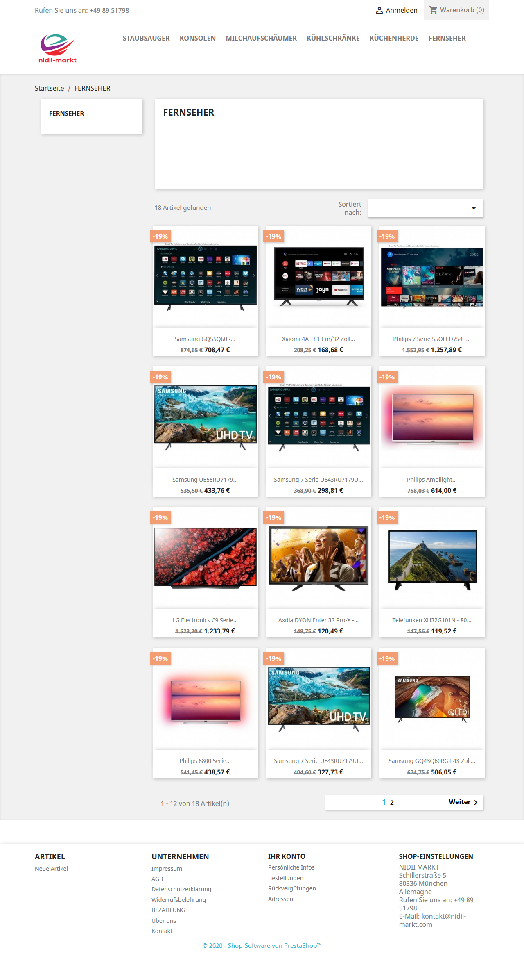Open the KÜHLSCHRÄNKE menu
This screenshot has height=956, width=524.
(x=333, y=38)
